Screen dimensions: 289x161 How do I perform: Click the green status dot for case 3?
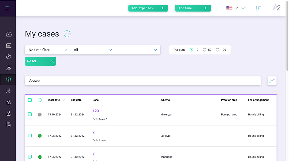[40, 157]
